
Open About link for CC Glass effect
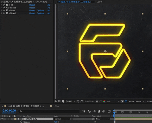(49, 8)
